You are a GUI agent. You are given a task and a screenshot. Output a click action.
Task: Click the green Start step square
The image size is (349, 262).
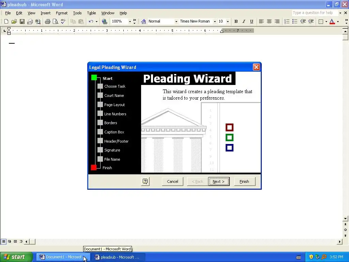(94, 77)
